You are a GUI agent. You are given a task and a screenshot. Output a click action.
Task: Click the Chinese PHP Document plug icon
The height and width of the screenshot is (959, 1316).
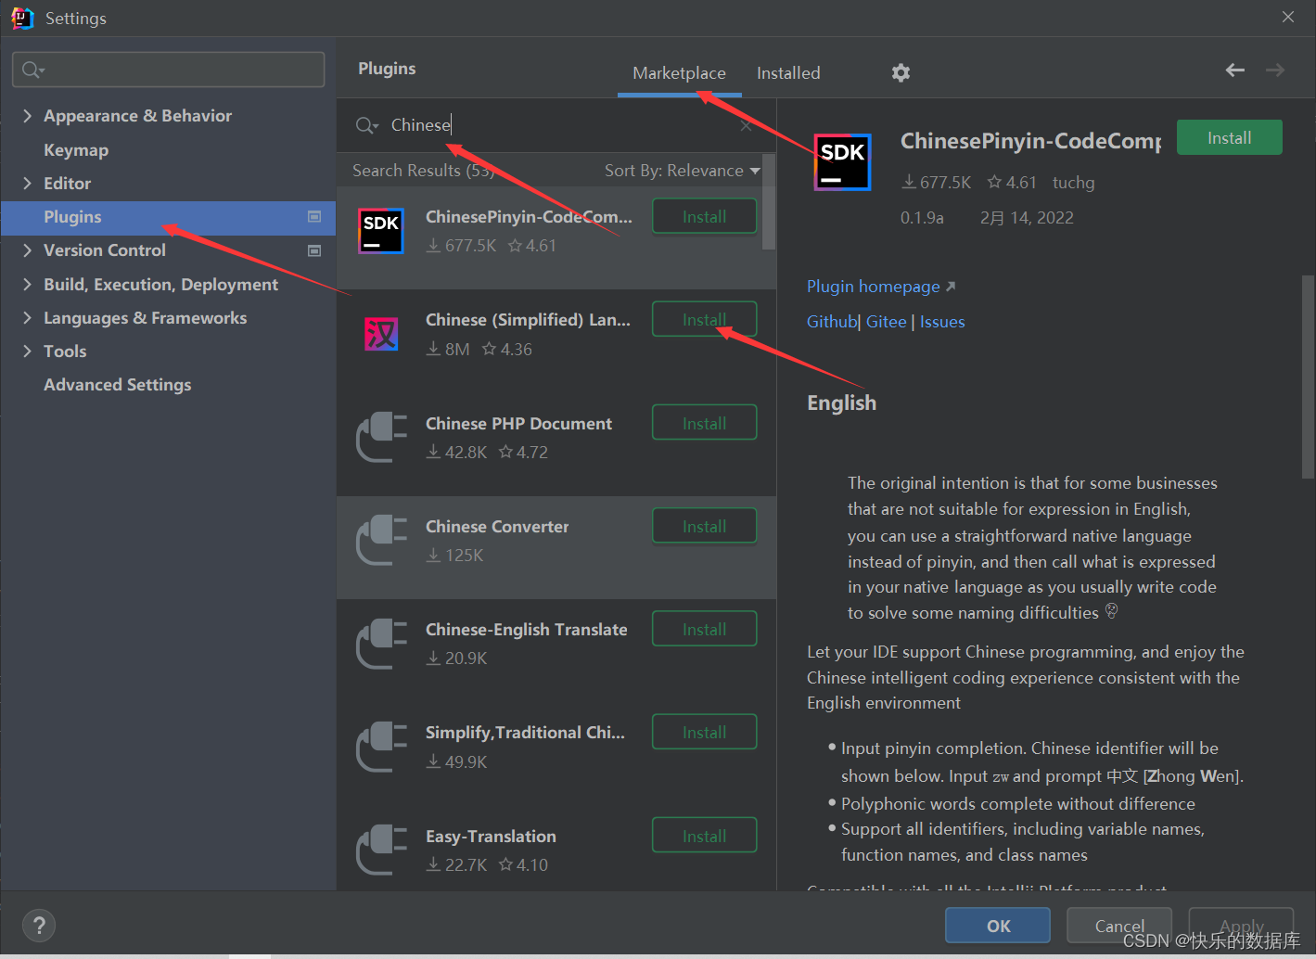(381, 437)
